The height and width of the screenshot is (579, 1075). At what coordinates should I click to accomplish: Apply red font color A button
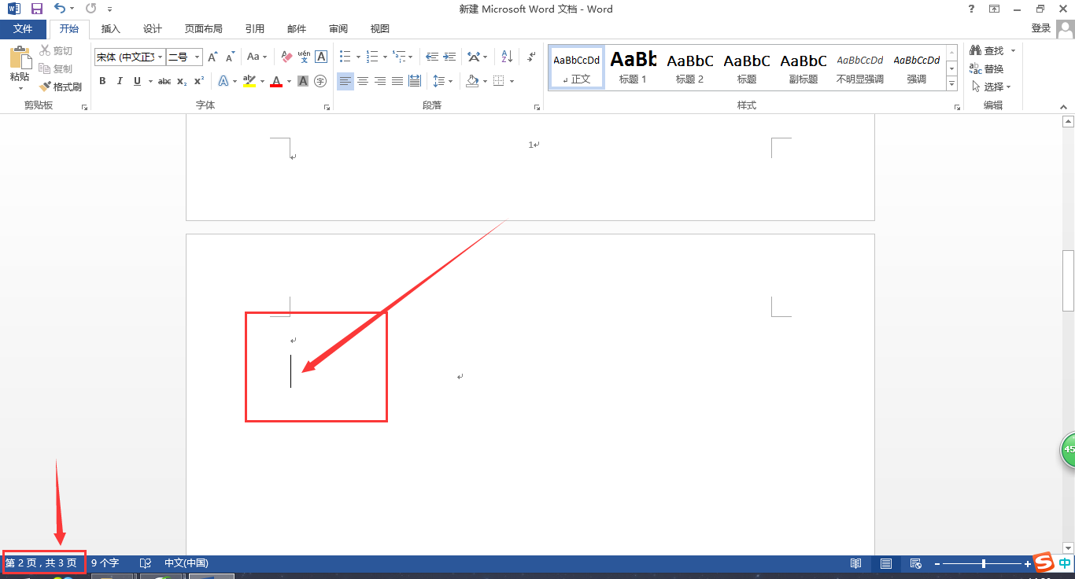276,81
